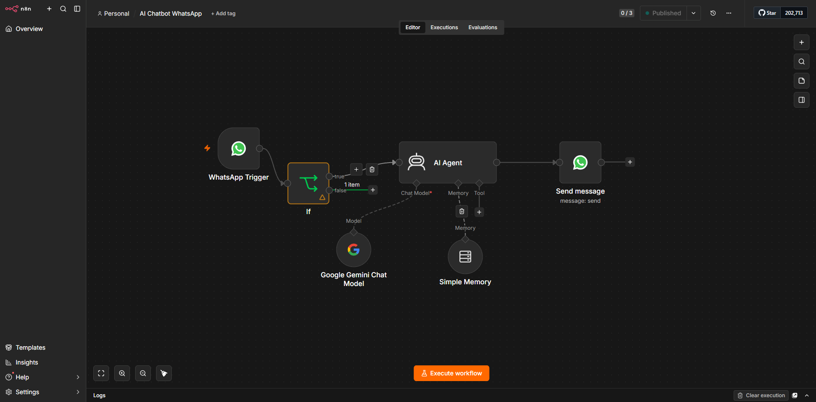This screenshot has height=402, width=816.
Task: Open search via sidebar magnifier icon
Action: coord(63,9)
